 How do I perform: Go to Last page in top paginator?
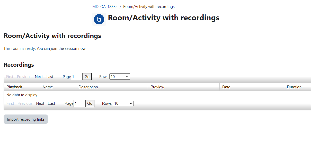pos(50,77)
